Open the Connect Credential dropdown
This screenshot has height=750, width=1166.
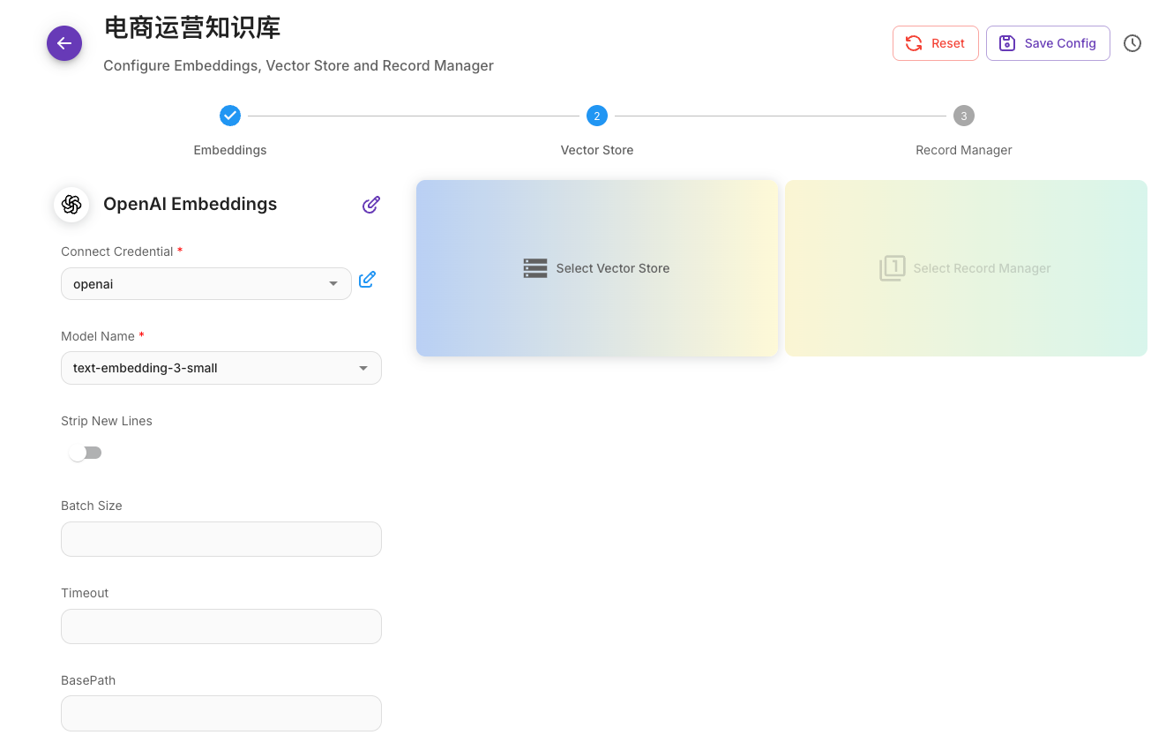coord(206,284)
